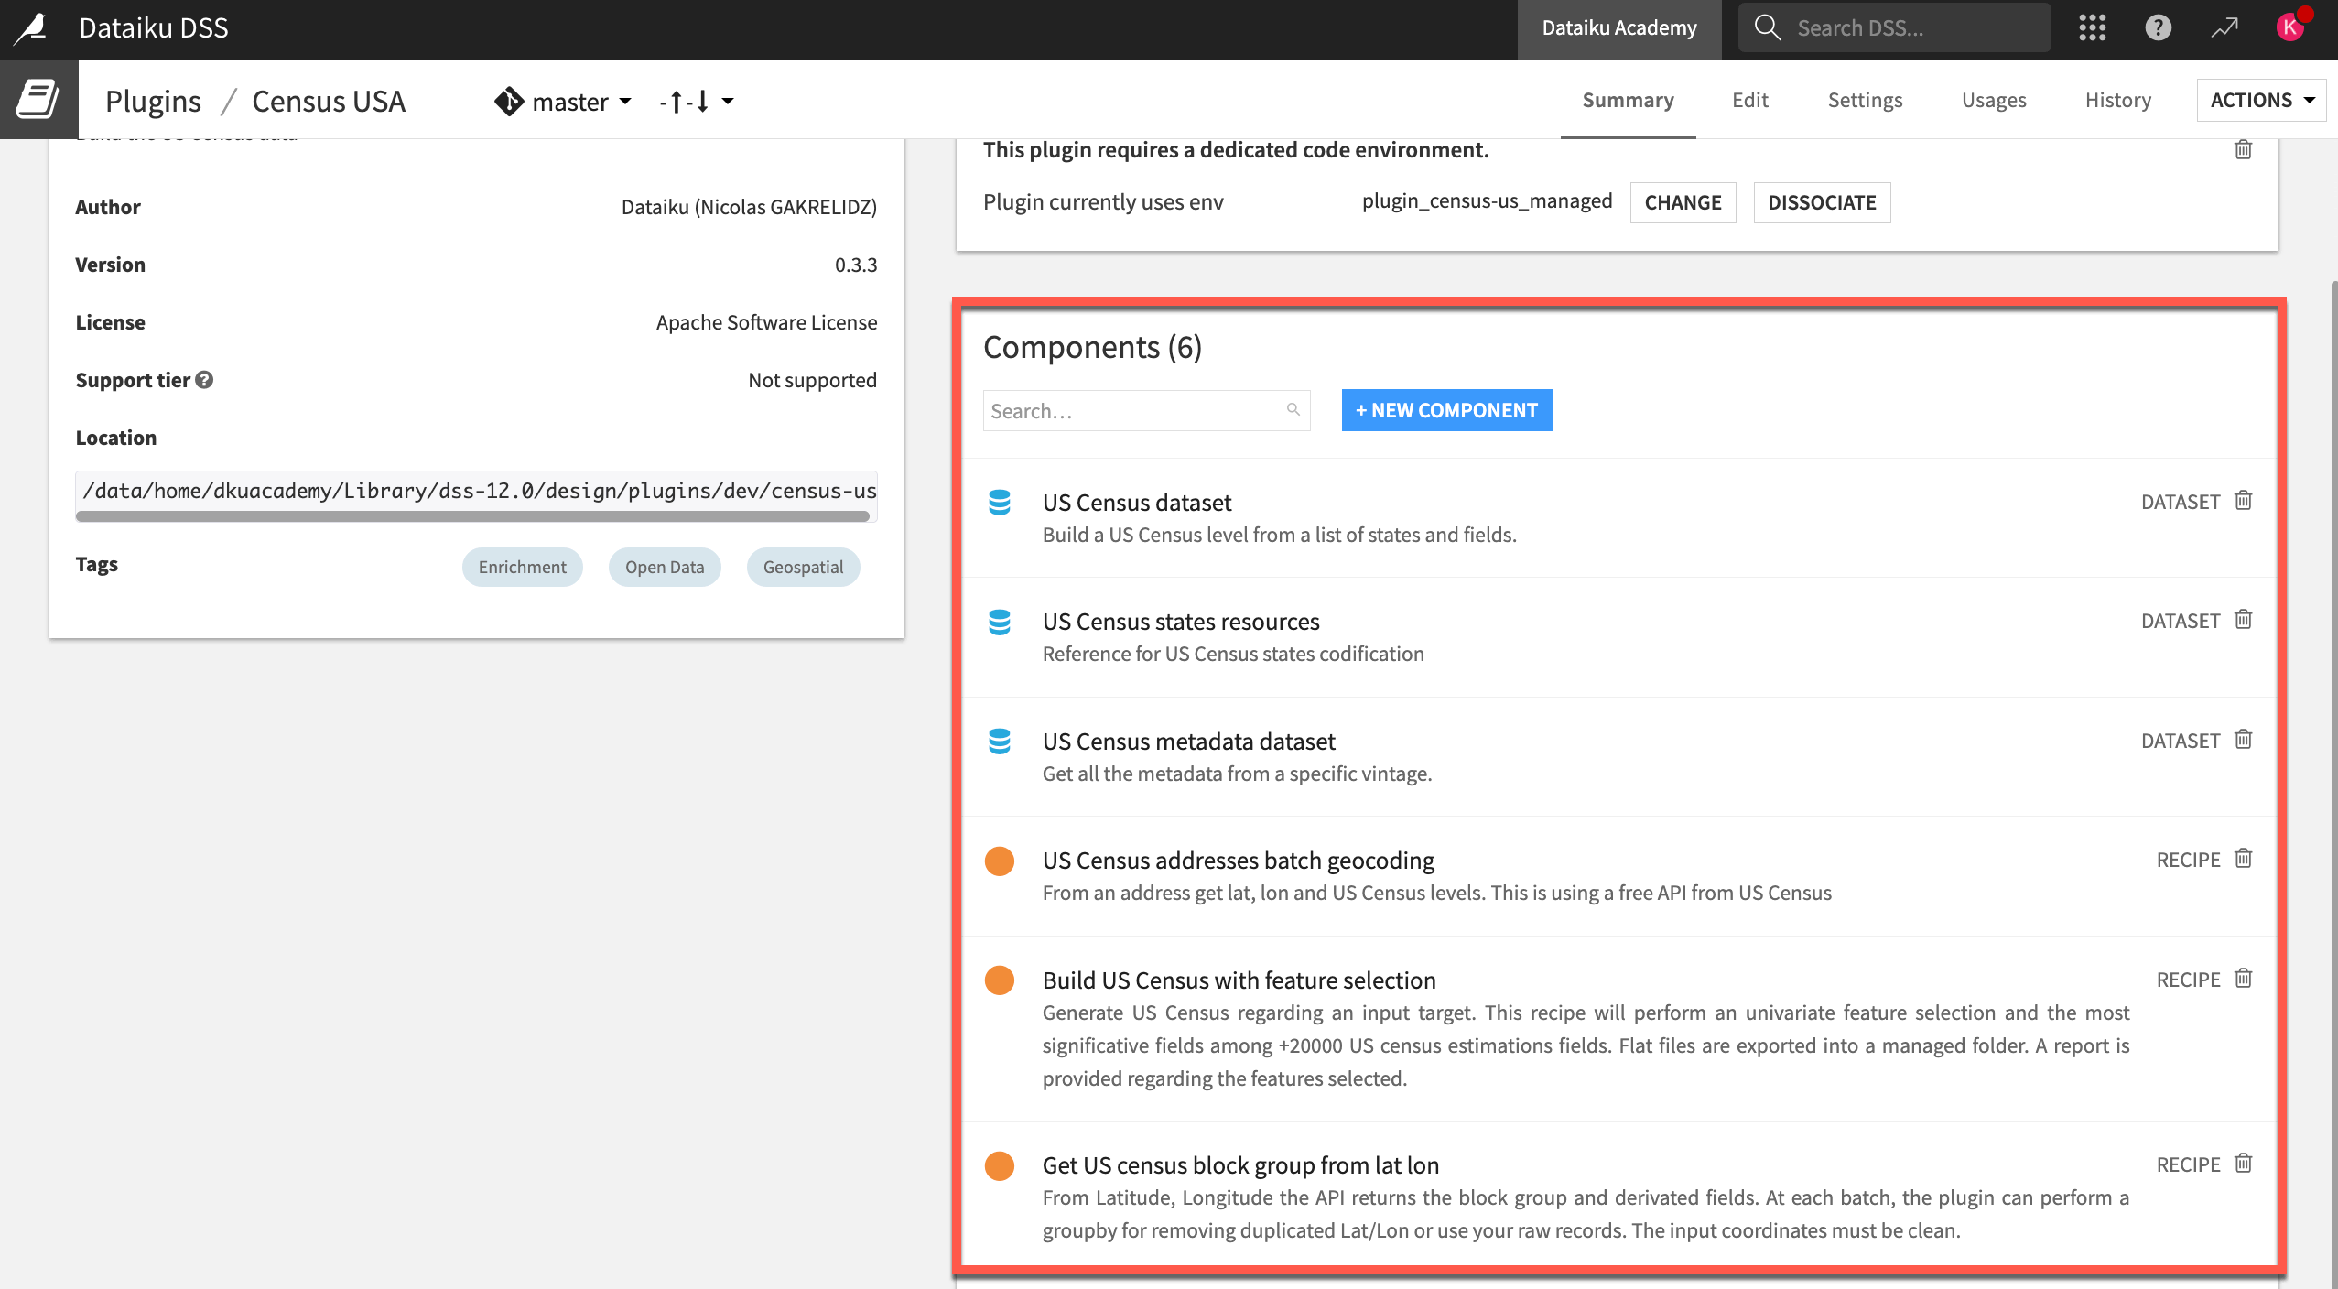Expand the ACTIONS dropdown
The width and height of the screenshot is (2338, 1289).
(2261, 100)
